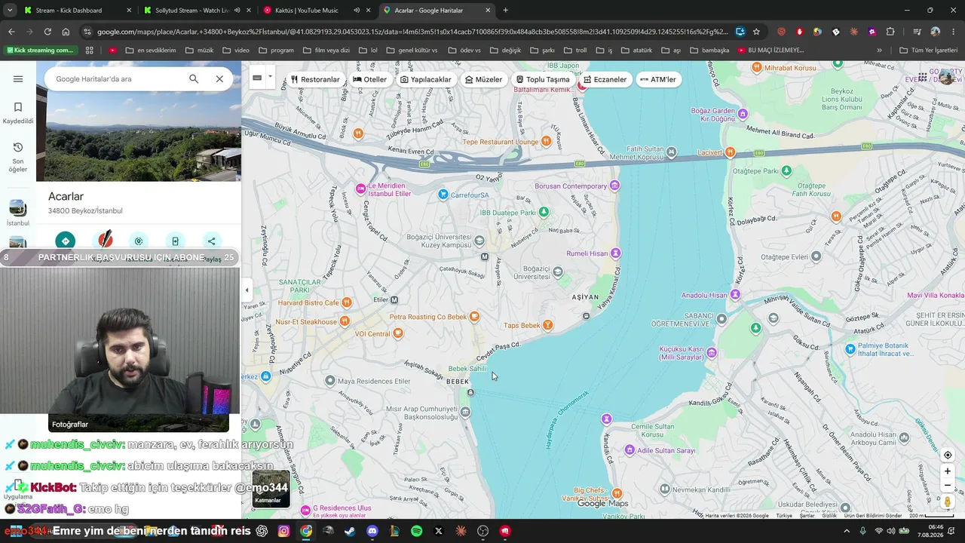Image resolution: width=965 pixels, height=543 pixels.
Task: Open ChatGPT from the taskbar
Action: [x=262, y=531]
